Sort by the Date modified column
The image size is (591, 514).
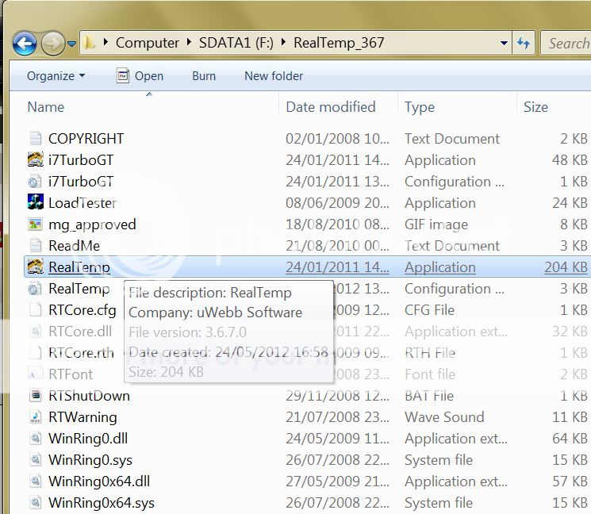point(331,107)
